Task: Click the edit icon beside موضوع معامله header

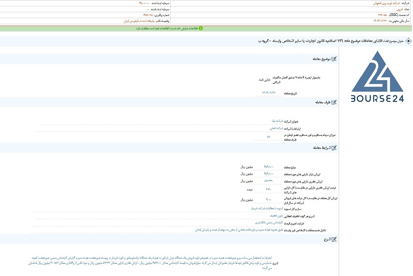Action: (x=334, y=59)
